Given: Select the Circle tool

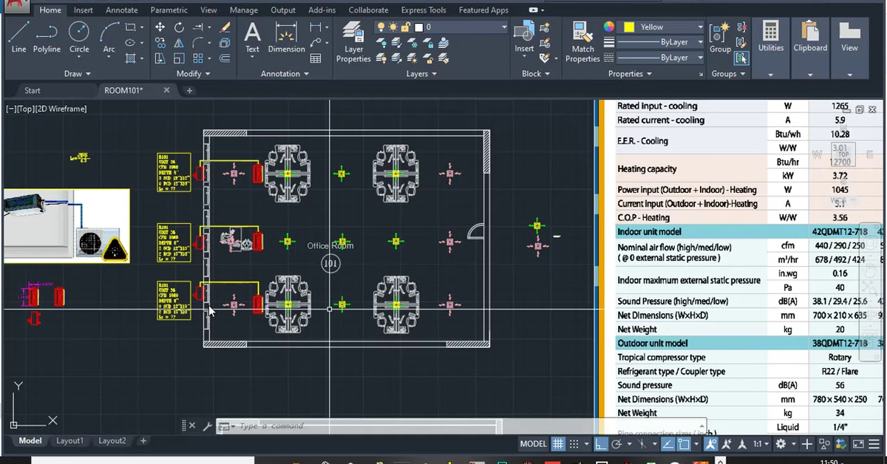Looking at the screenshot, I should pos(79,37).
